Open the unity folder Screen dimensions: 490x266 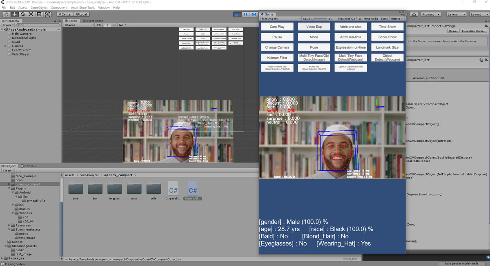[x=134, y=191]
